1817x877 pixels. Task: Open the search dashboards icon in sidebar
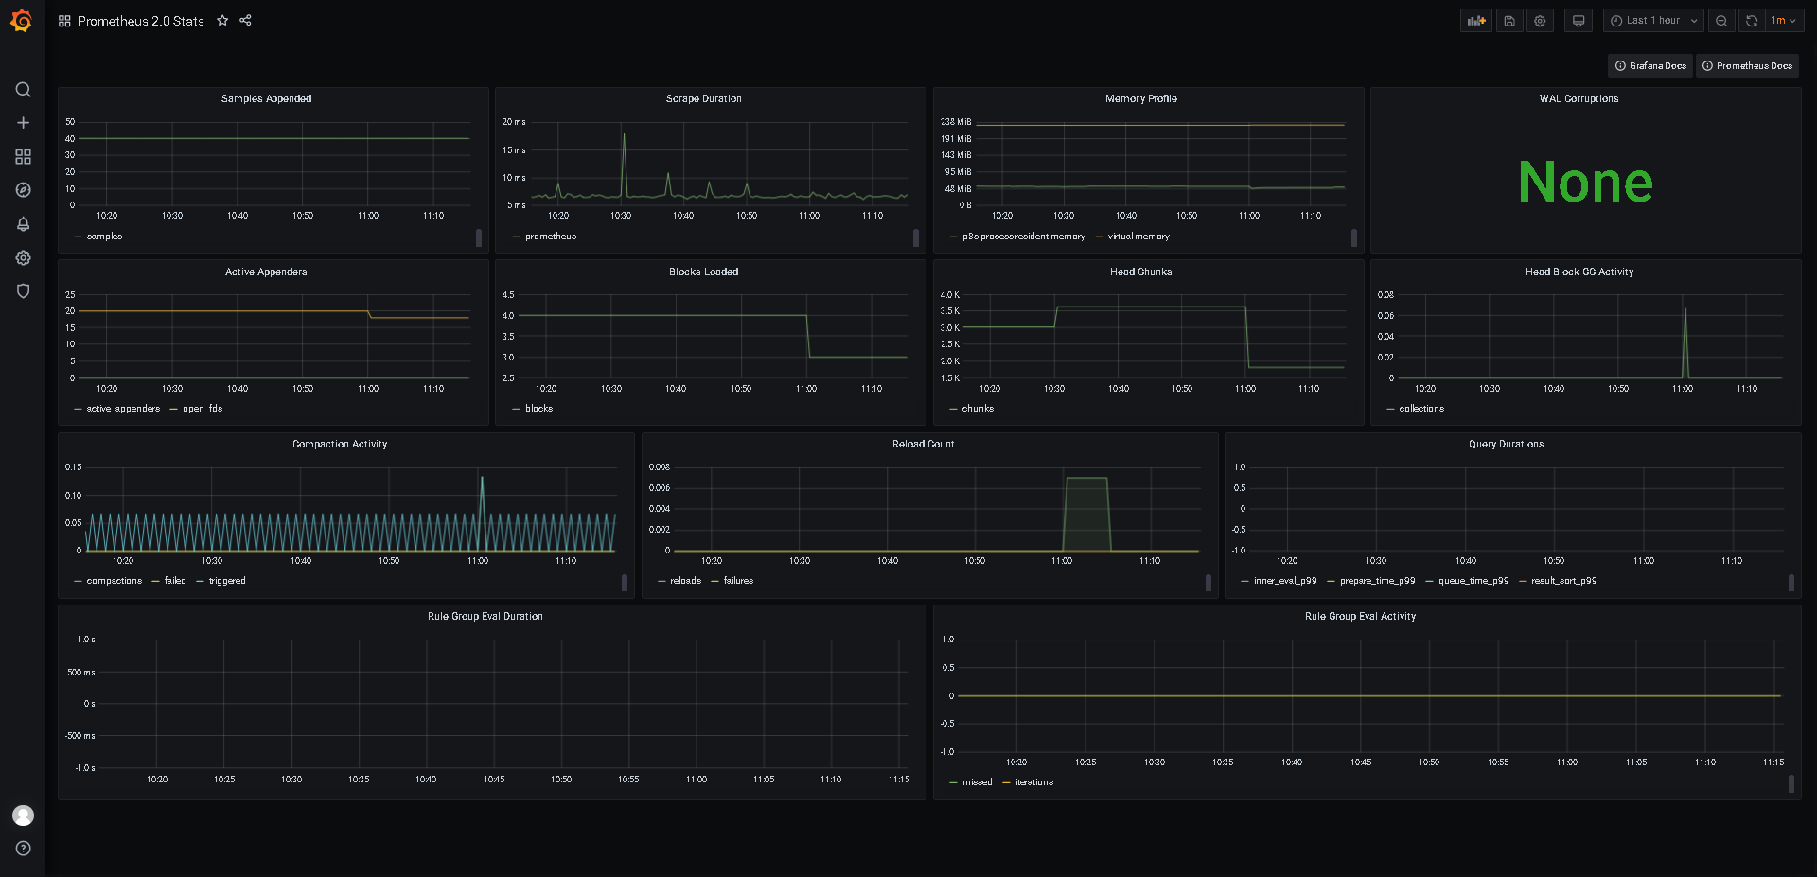[23, 90]
